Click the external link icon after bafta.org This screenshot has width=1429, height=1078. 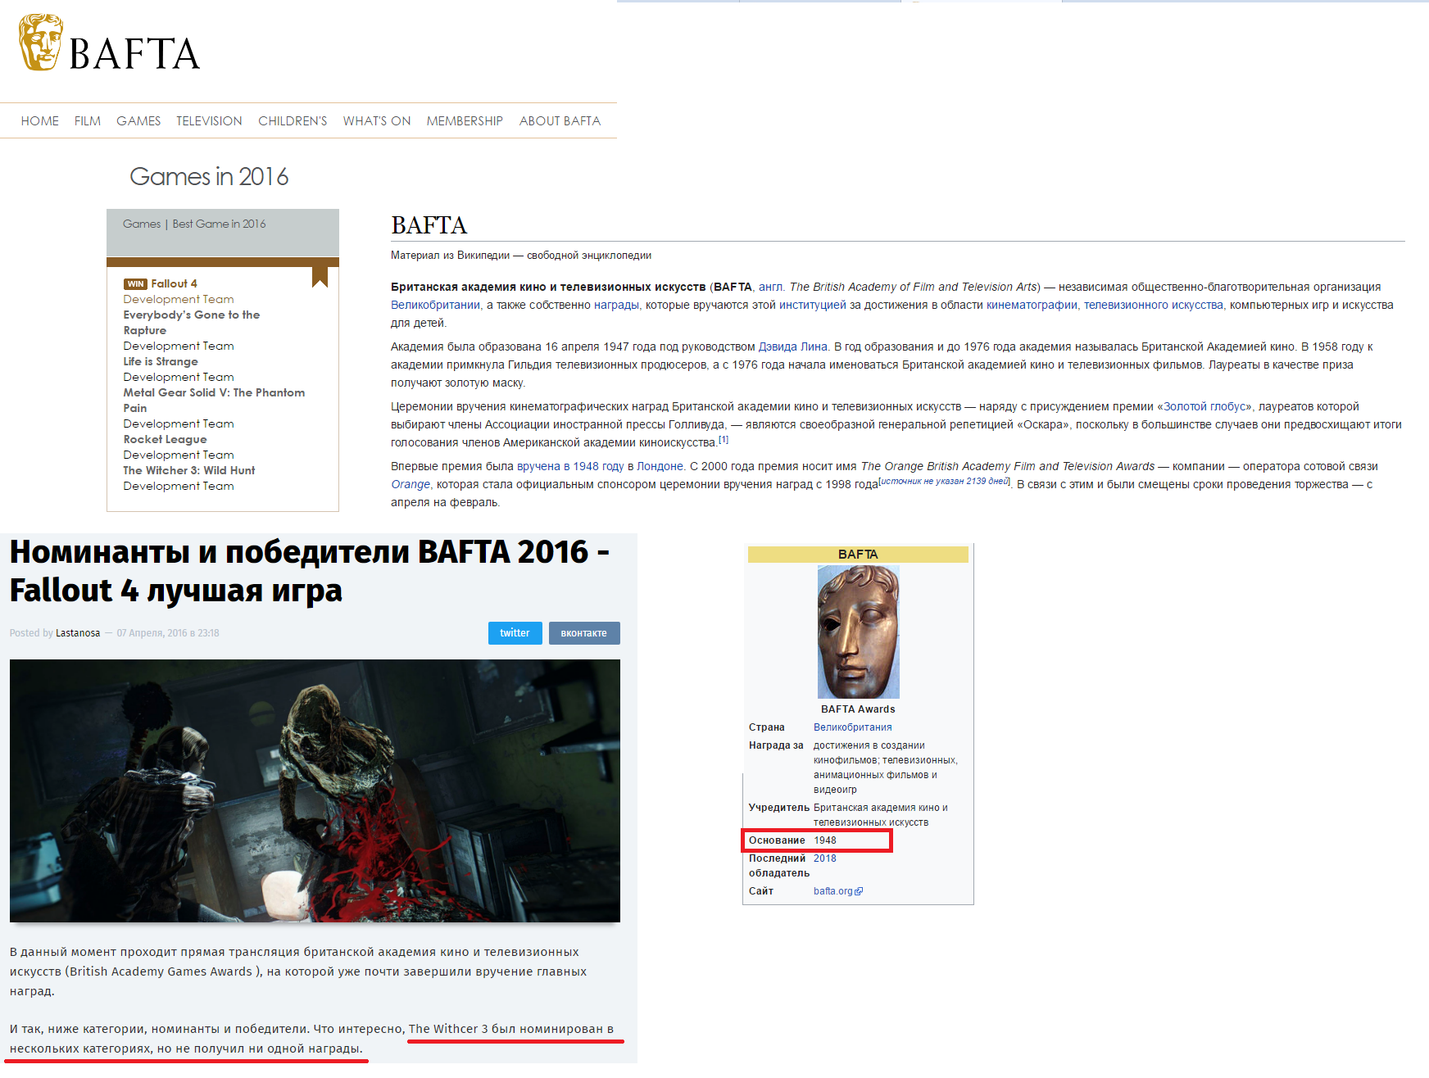click(x=859, y=891)
